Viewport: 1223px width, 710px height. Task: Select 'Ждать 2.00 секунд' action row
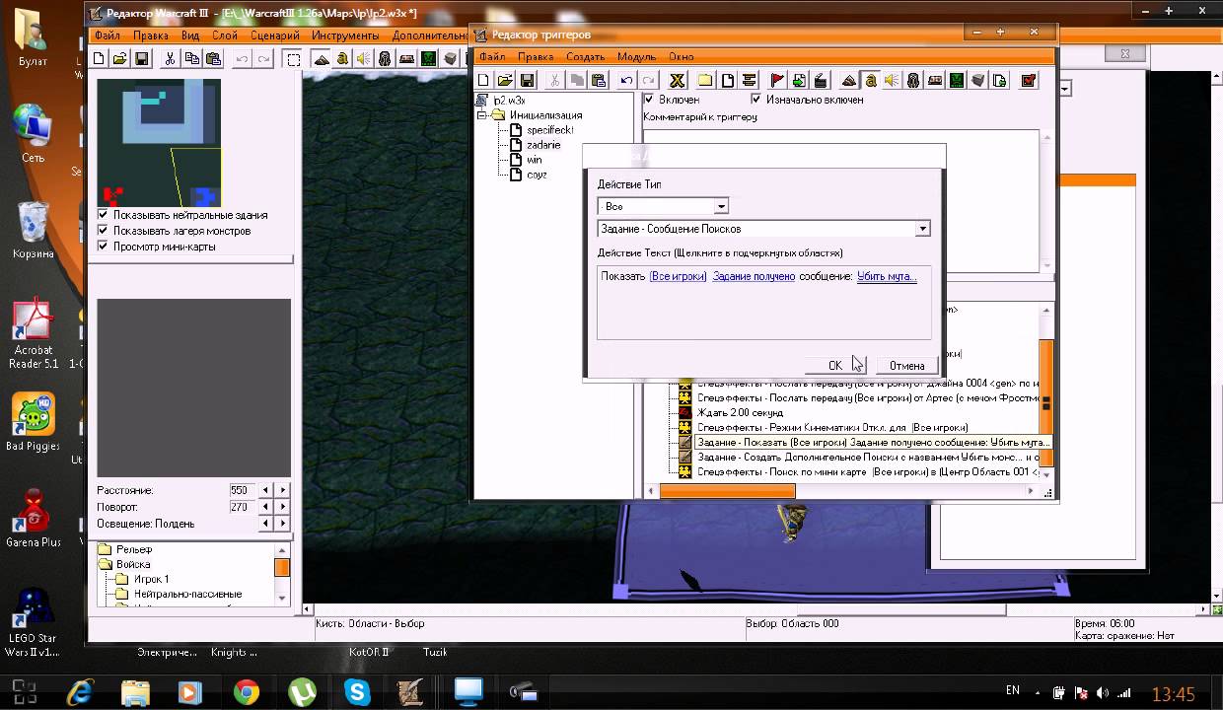click(x=740, y=413)
